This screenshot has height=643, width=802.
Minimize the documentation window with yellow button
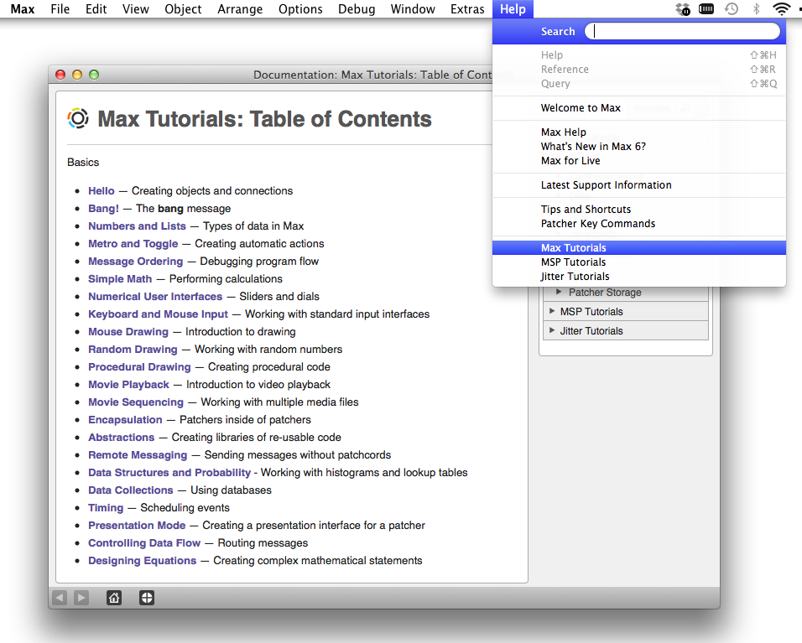pos(77,75)
